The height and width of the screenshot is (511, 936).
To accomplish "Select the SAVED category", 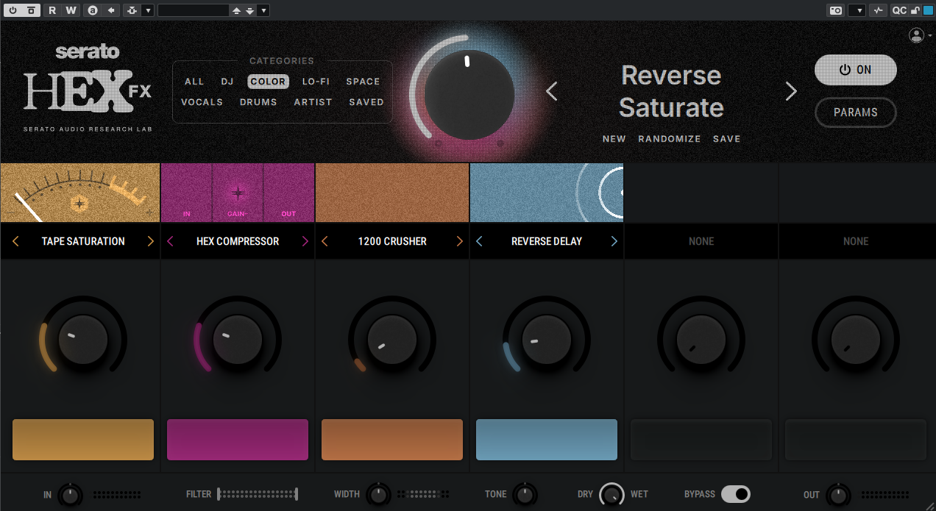I will click(x=366, y=102).
